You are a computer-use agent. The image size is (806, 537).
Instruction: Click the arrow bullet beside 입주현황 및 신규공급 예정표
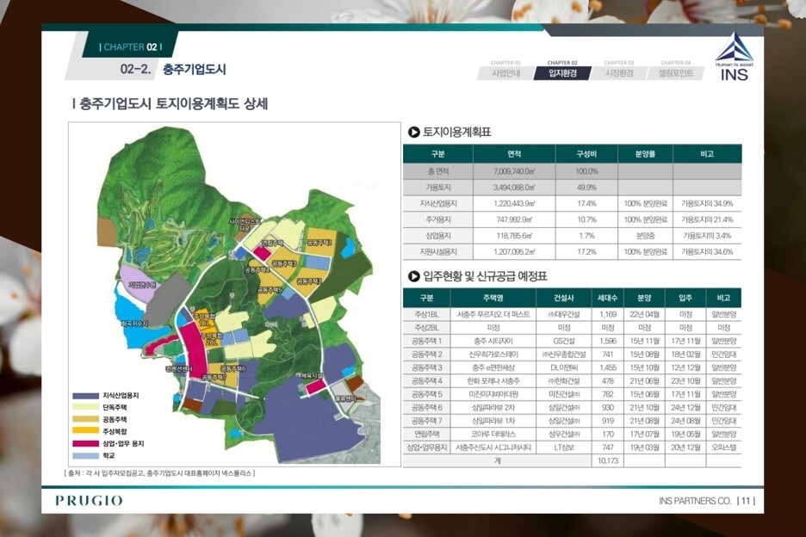coord(414,276)
